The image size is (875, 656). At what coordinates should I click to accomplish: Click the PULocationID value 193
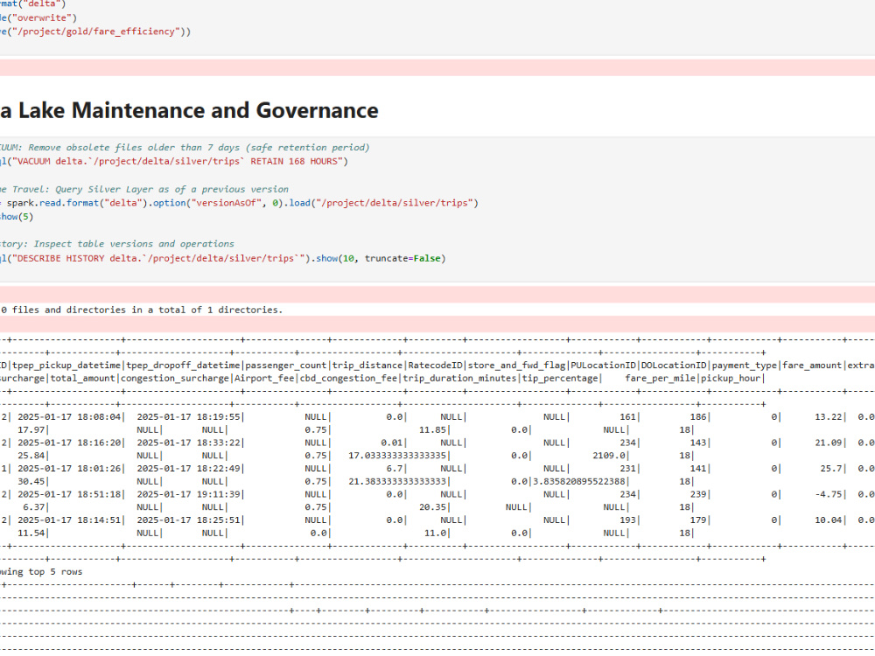click(627, 520)
